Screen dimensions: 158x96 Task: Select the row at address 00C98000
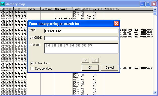(76, 91)
